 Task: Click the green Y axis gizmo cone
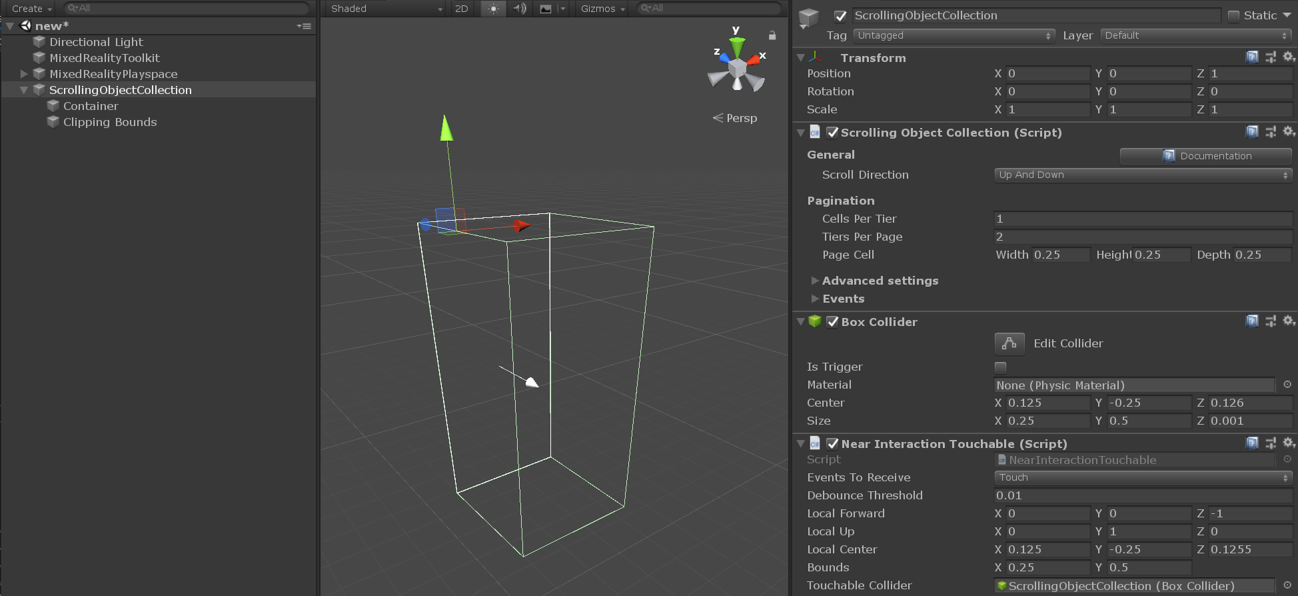point(736,47)
